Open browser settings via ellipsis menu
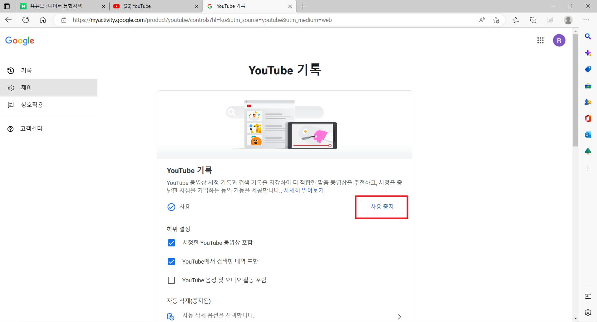This screenshot has height=322, width=597. (x=586, y=20)
